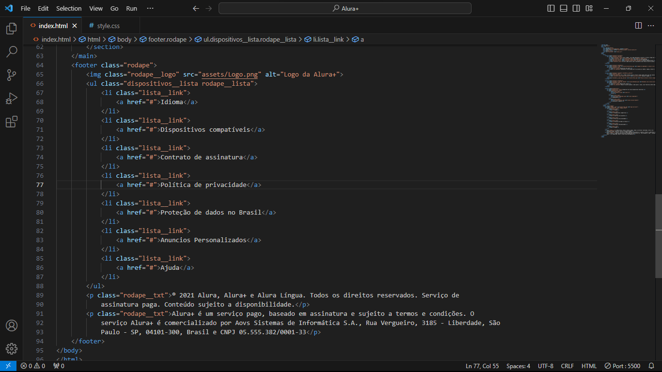This screenshot has width=662, height=372.
Task: Expand the footer.rodape breadcrumb
Action: coord(163,39)
